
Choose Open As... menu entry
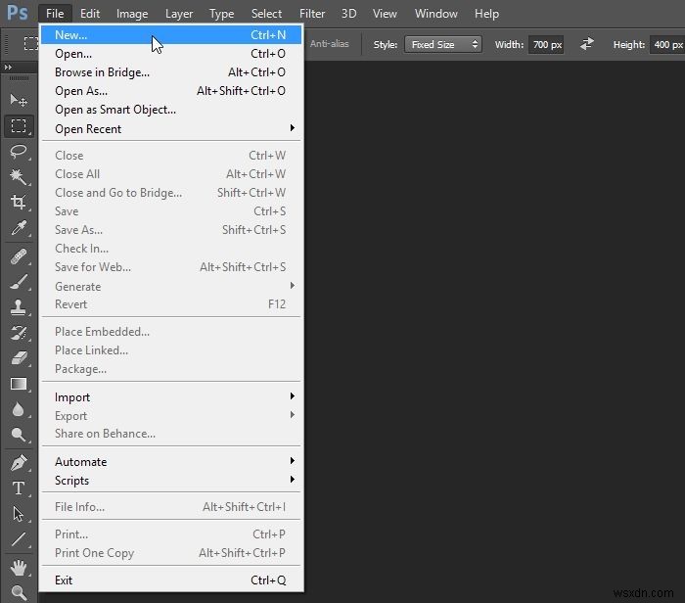pyautogui.click(x=171, y=90)
